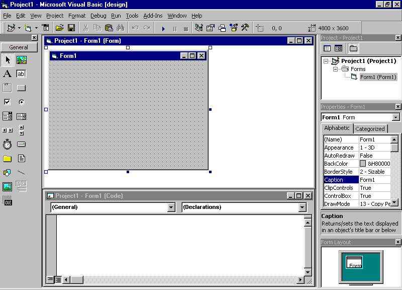Image resolution: width=402 pixels, height=290 pixels.
Task: Click the General toolbox tab button
Action: click(x=19, y=47)
